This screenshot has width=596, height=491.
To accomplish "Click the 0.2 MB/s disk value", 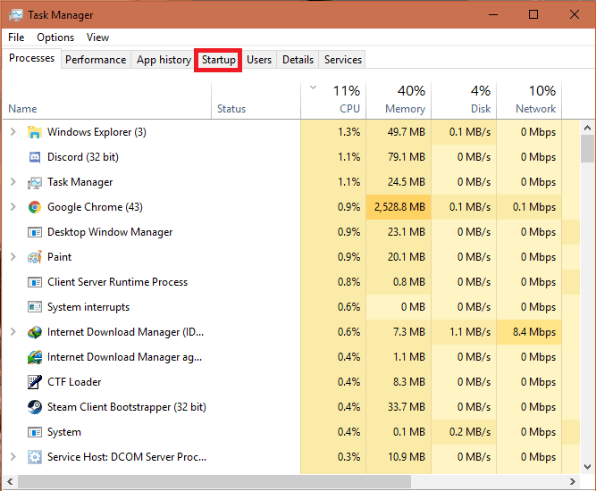I will 470,432.
